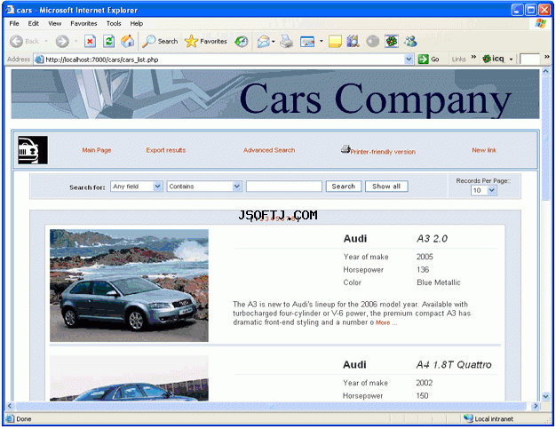
Task: Click the Links toolbar label
Action: [459, 60]
